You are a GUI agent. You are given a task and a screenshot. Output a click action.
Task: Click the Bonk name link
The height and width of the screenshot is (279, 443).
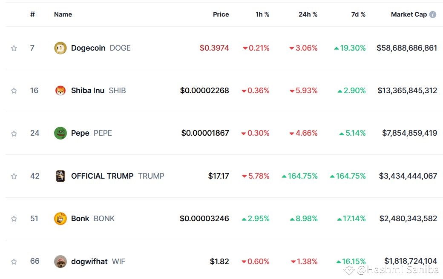[x=80, y=219]
